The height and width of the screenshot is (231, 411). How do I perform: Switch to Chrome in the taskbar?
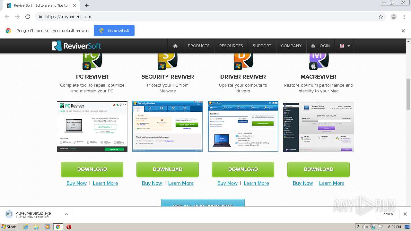point(58,227)
